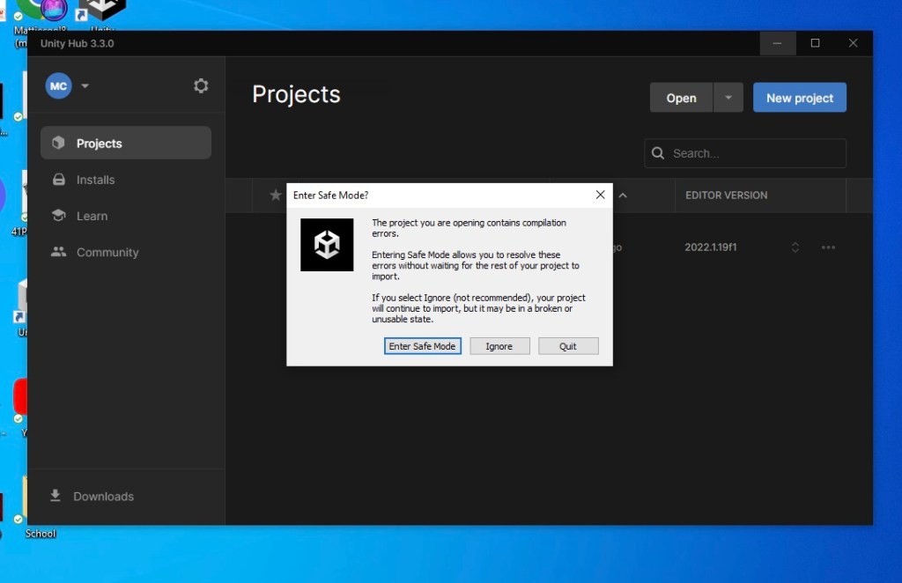Click the MC account avatar
Screen dimensions: 902x583
click(x=58, y=85)
